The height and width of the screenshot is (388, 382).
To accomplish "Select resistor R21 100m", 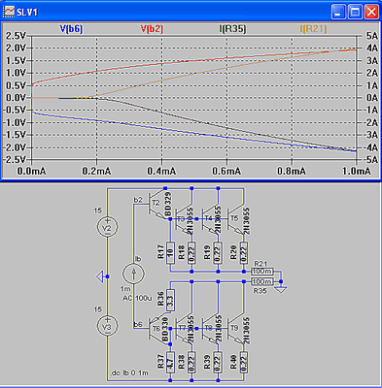I will pos(262,271).
